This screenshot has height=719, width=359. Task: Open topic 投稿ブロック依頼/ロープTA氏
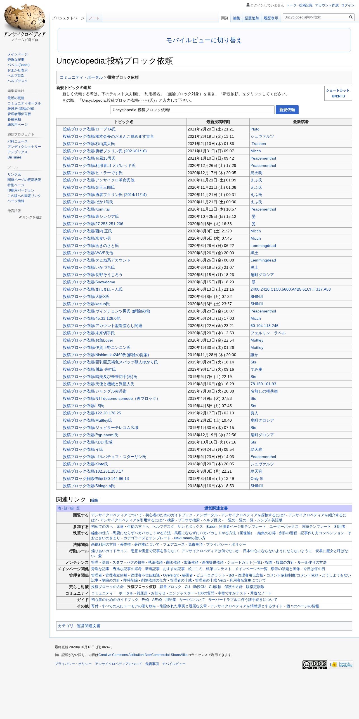pos(89,129)
